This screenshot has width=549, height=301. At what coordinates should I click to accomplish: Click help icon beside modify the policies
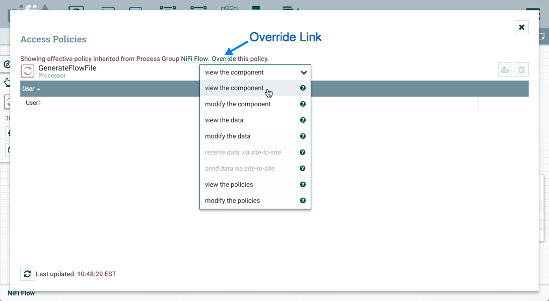[x=303, y=201]
